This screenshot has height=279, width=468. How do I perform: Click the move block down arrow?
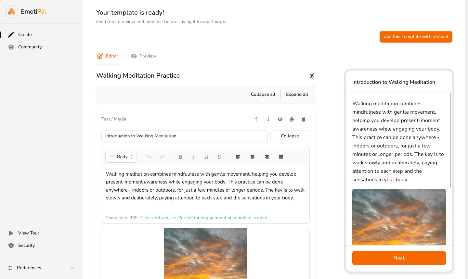coord(268,119)
